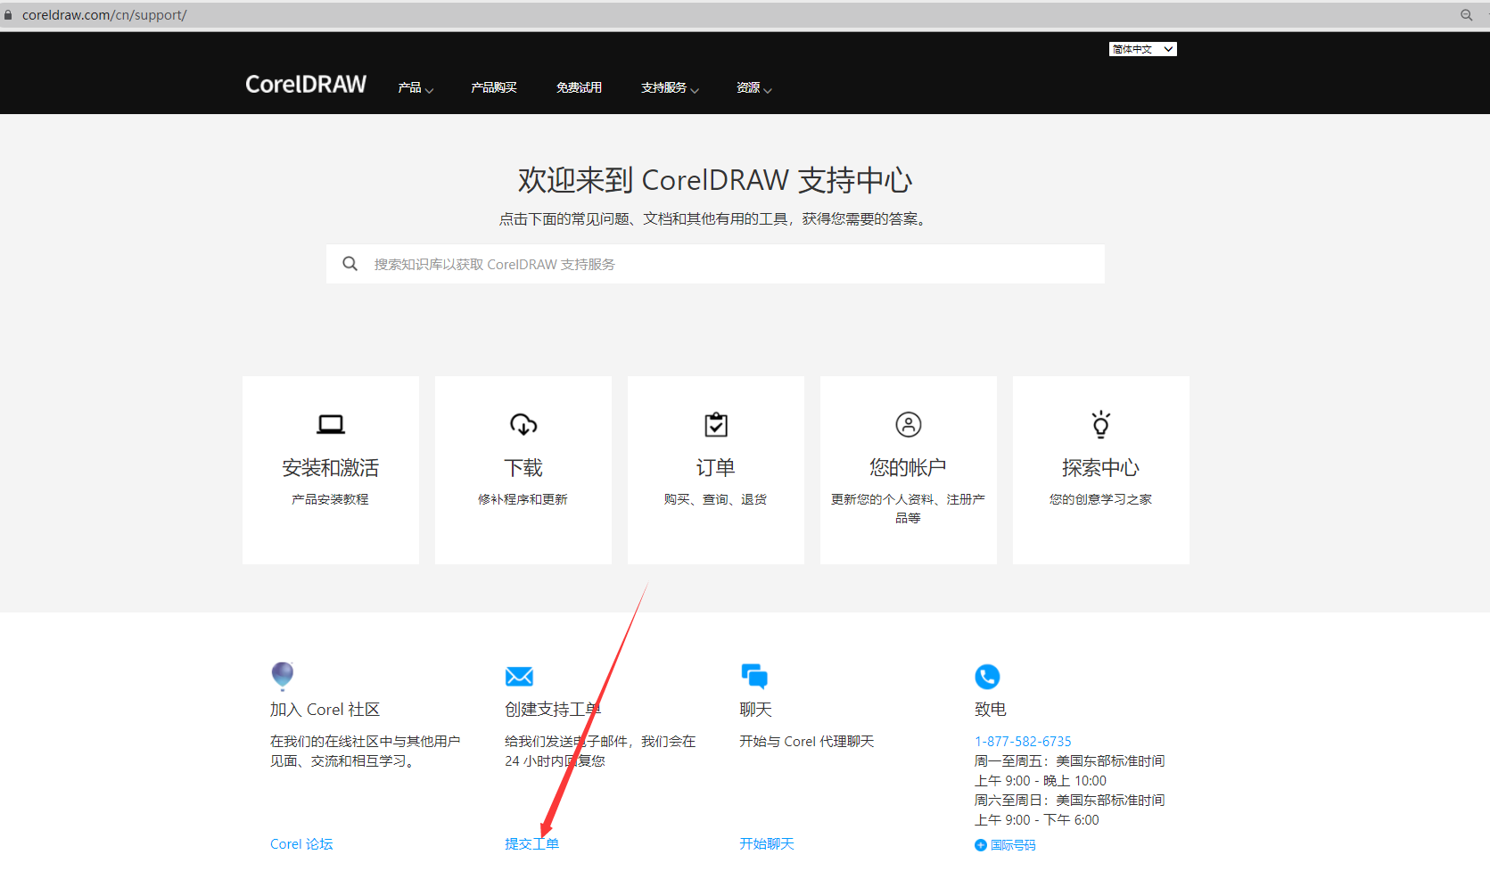
Task: Click the user account icon above 您的帐户
Action: [x=909, y=424]
